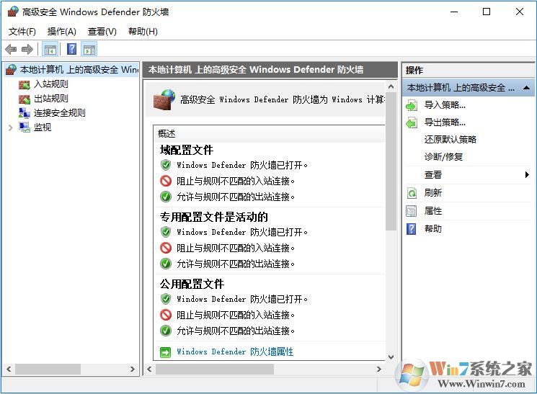The width and height of the screenshot is (537, 394).
Task: Click the green arrow icon beside 防火墙属性 link
Action: point(165,352)
